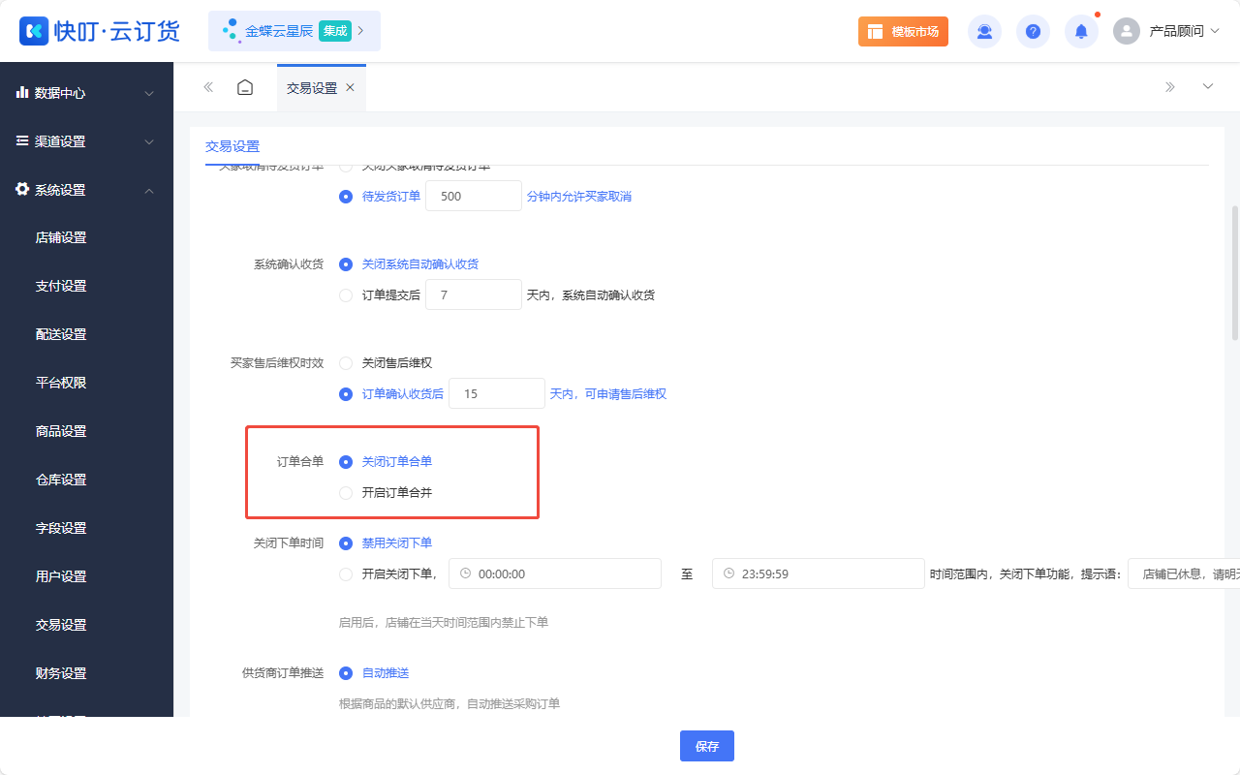Viewport: 1240px width, 775px height.
Task: Select 关闭售后维权 option
Action: (346, 362)
